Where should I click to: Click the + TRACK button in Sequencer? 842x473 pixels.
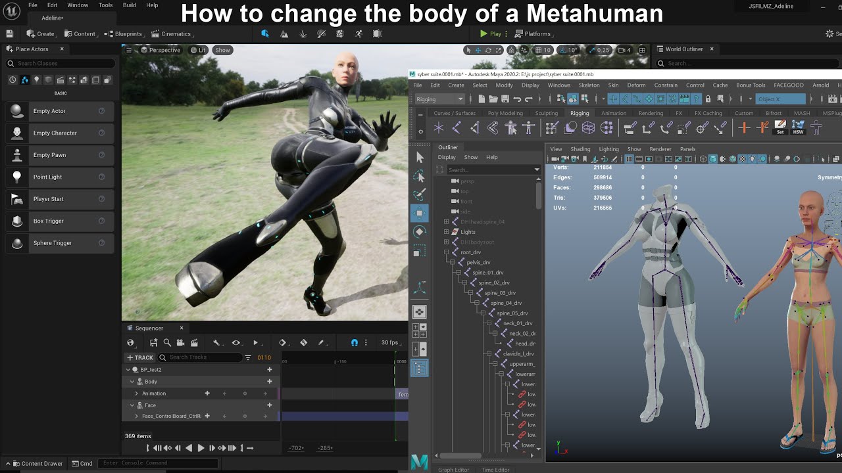click(139, 357)
